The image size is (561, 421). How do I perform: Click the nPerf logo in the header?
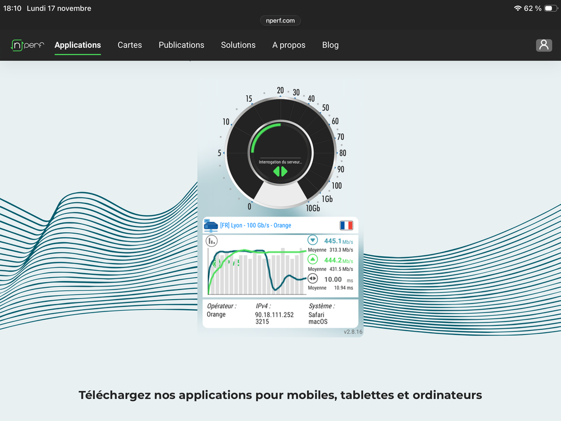point(28,46)
